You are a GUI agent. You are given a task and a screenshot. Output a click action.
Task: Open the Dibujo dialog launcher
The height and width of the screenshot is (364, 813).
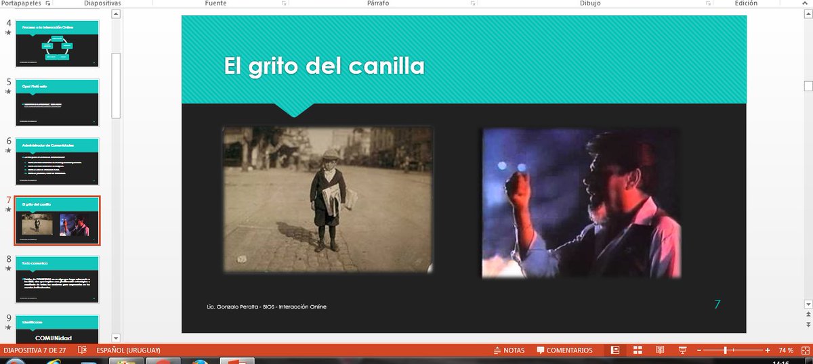click(707, 4)
